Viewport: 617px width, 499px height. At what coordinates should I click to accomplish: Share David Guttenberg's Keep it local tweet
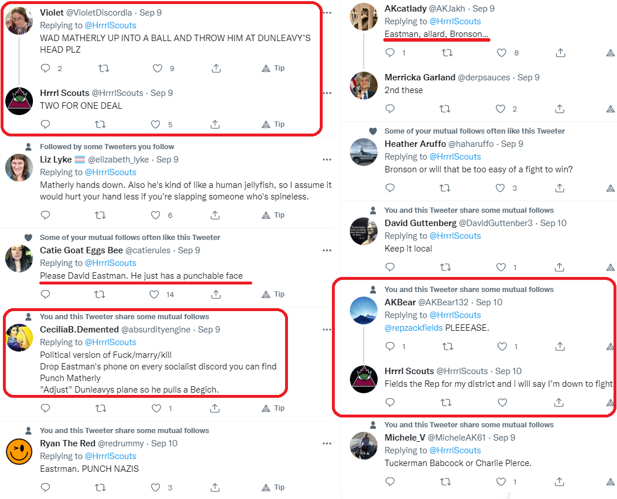point(560,268)
